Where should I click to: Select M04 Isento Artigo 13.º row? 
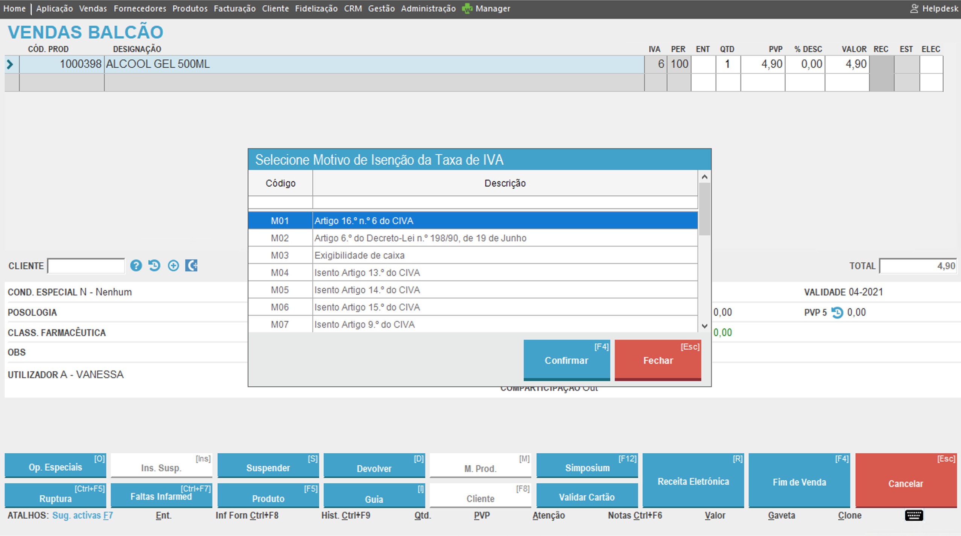pos(367,273)
